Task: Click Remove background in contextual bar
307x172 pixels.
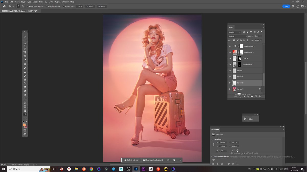Action: pyautogui.click(x=153, y=160)
